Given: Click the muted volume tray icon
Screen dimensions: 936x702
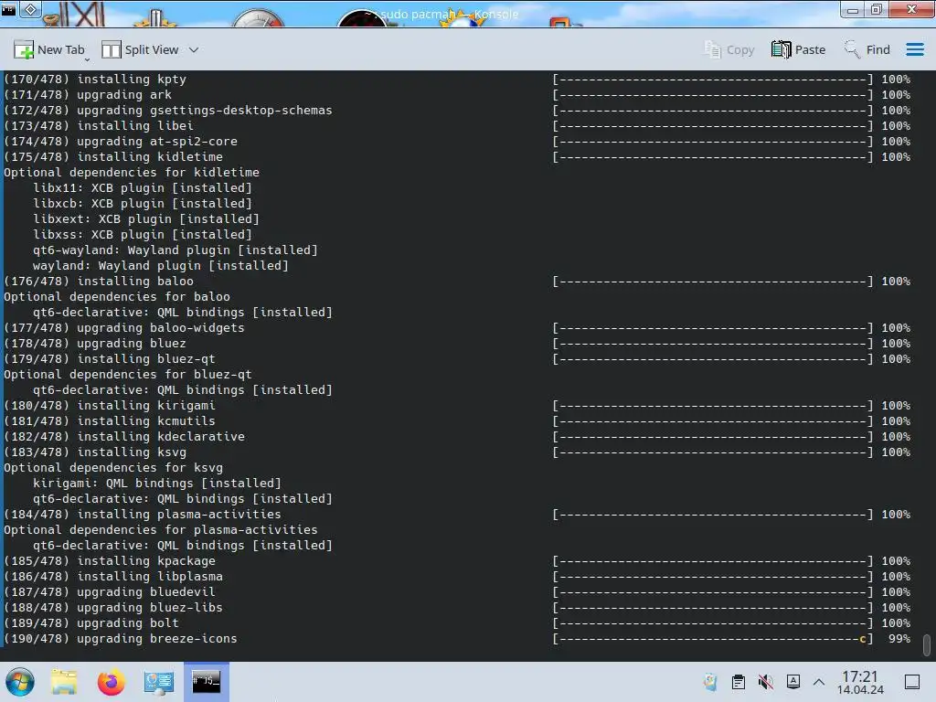Looking at the screenshot, I should tap(765, 682).
